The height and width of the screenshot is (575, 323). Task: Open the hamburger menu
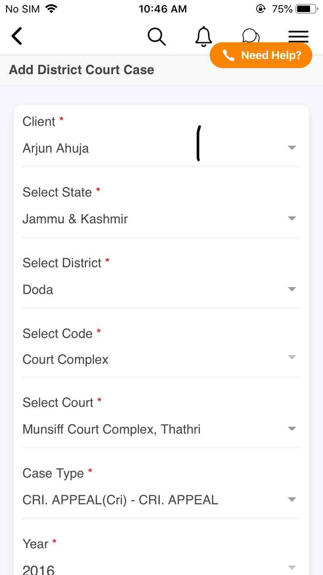point(298,35)
